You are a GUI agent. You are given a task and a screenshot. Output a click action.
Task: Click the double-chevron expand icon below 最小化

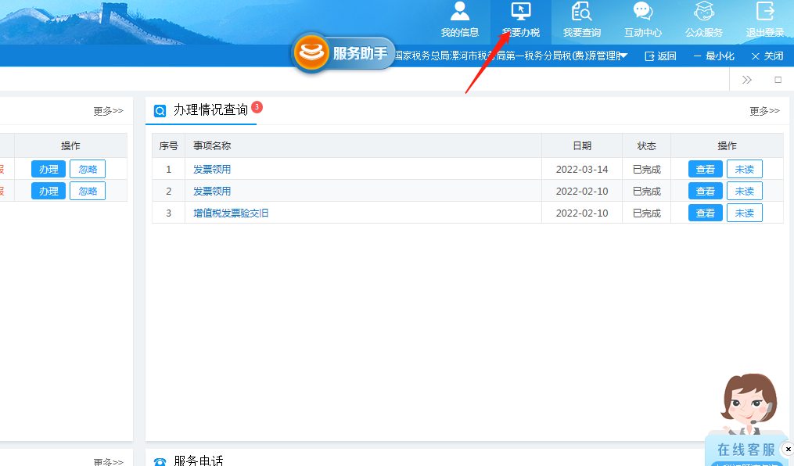pyautogui.click(x=746, y=80)
